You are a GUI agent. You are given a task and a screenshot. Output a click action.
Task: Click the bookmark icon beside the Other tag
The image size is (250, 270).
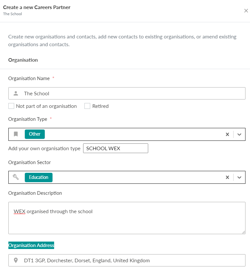[x=15, y=134]
